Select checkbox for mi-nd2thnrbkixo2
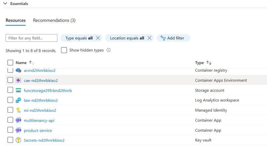Viewport: 267px width, 150px height. 10,110
